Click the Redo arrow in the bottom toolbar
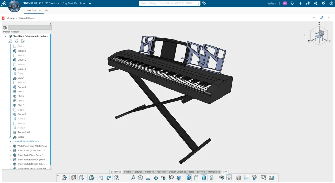The image size is (335, 183). 109,178
